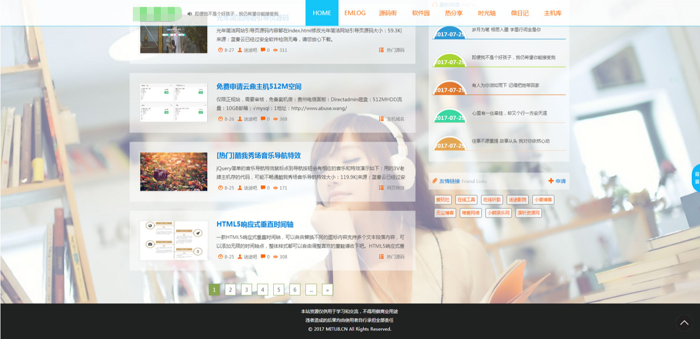Click the back-to-top arrow at bottom right
Image resolution: width=700 pixels, height=339 pixels.
click(685, 322)
